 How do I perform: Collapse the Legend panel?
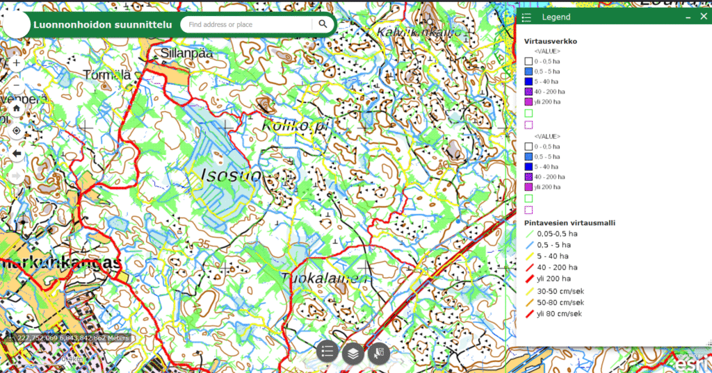689,17
